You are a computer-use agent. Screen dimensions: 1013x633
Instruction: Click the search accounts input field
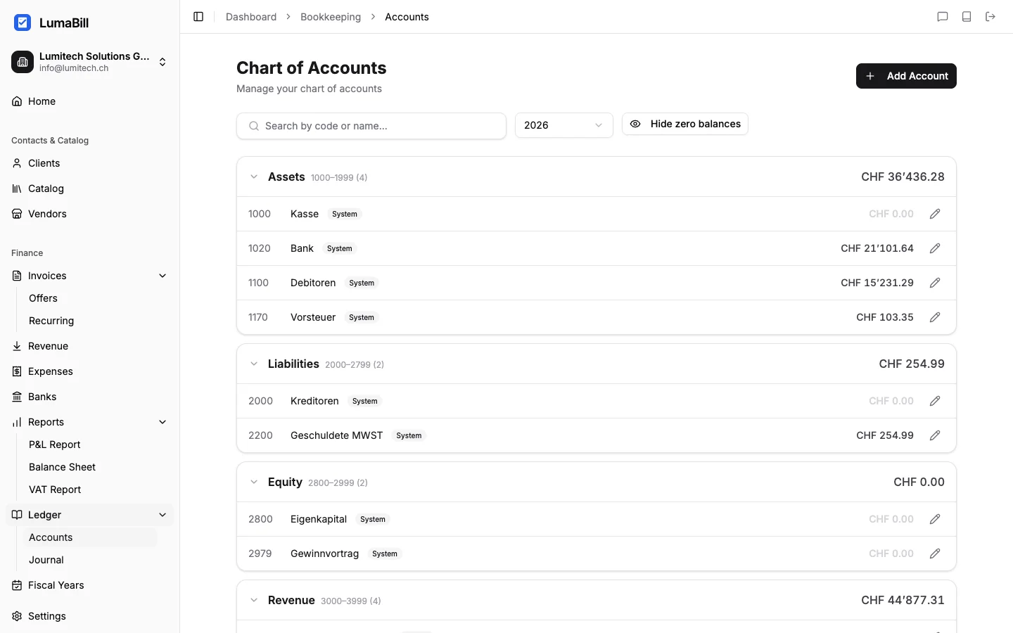(371, 126)
